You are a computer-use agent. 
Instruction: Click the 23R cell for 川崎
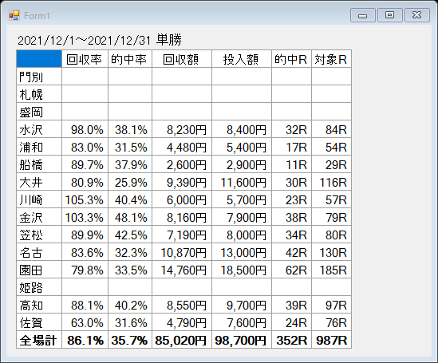tap(292, 199)
